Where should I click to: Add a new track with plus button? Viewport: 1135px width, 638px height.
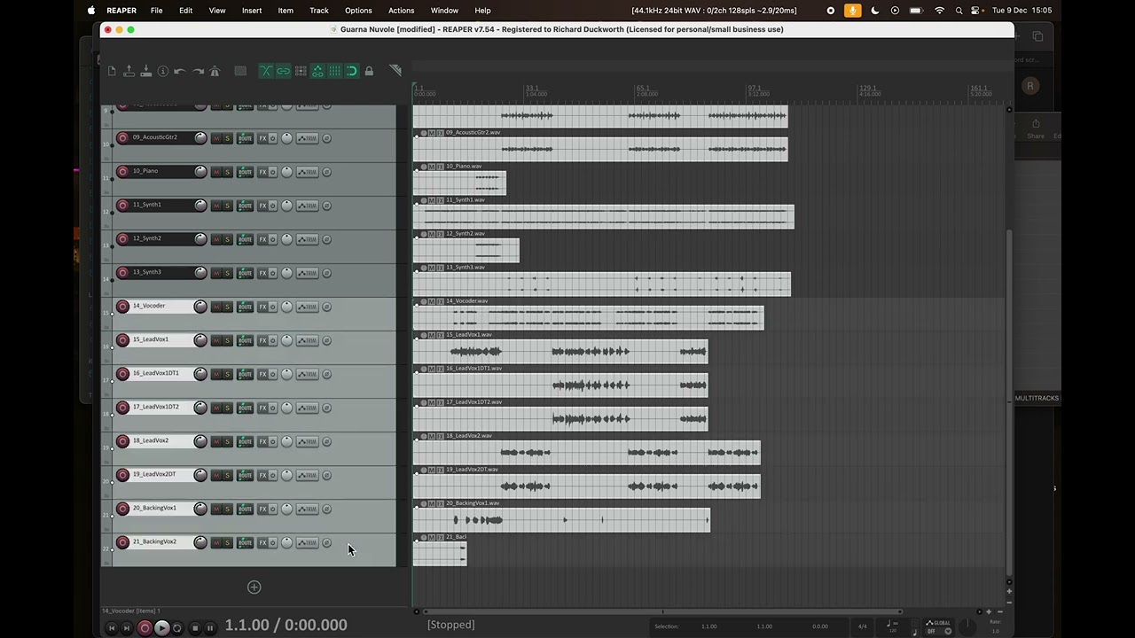(254, 587)
